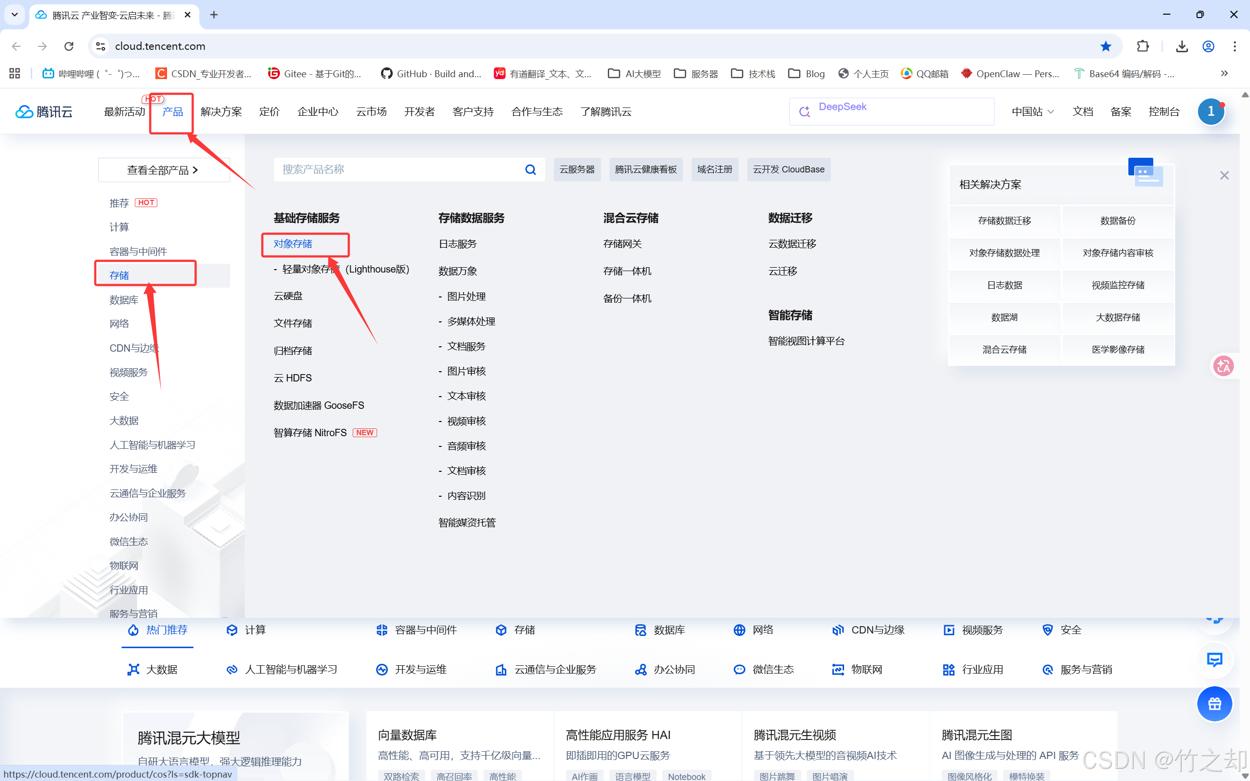
Task: Click the 云服务器 quick tag
Action: click(577, 169)
